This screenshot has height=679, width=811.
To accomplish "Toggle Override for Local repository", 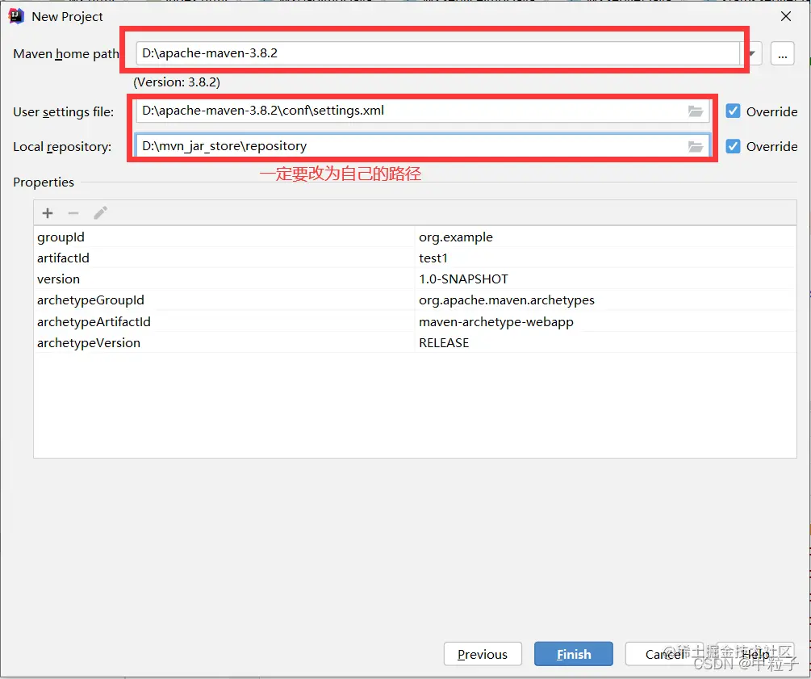I will click(733, 146).
